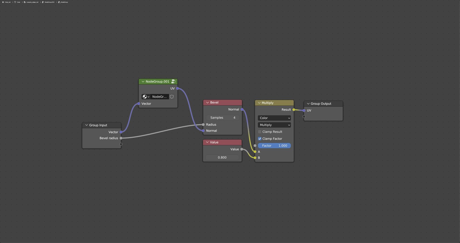The width and height of the screenshot is (460, 243).
Task: Open the Color data type dropdown
Action: point(274,118)
